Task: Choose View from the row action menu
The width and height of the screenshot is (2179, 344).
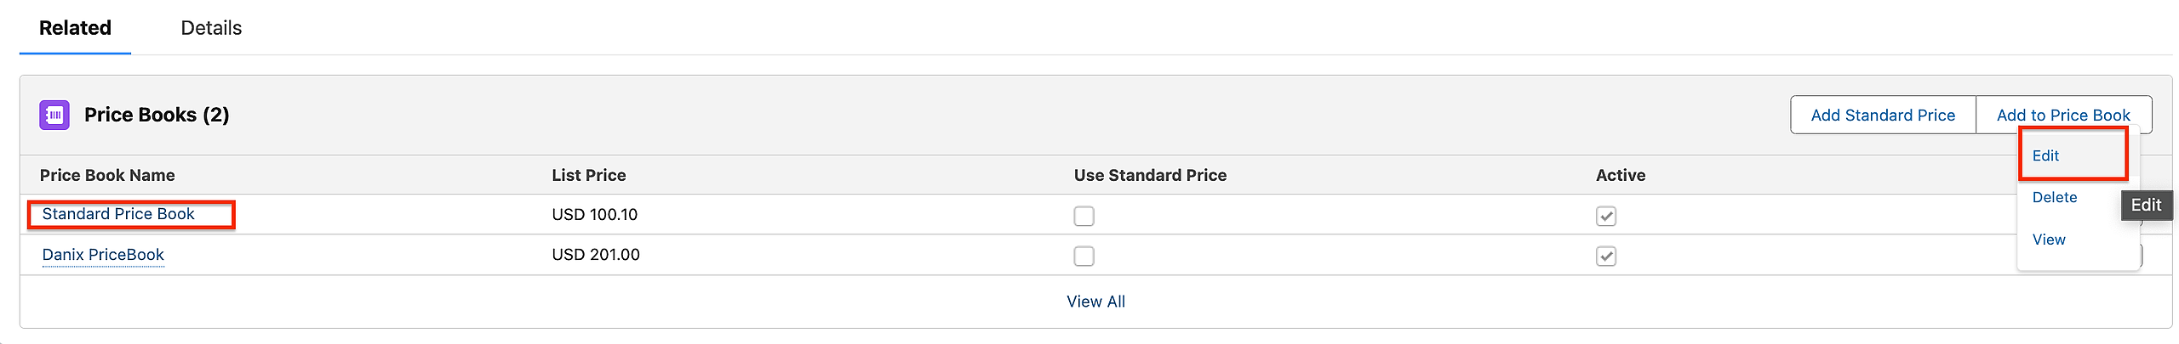Action: point(2048,240)
